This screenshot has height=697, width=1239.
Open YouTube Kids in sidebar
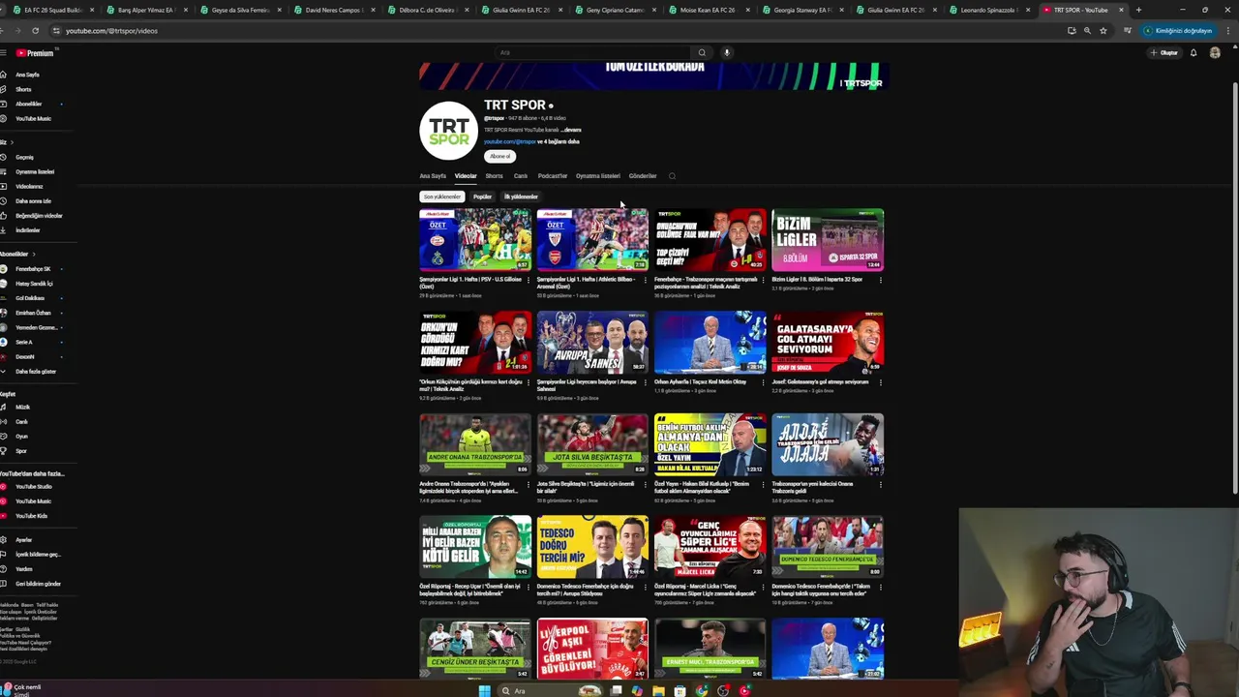pos(31,515)
